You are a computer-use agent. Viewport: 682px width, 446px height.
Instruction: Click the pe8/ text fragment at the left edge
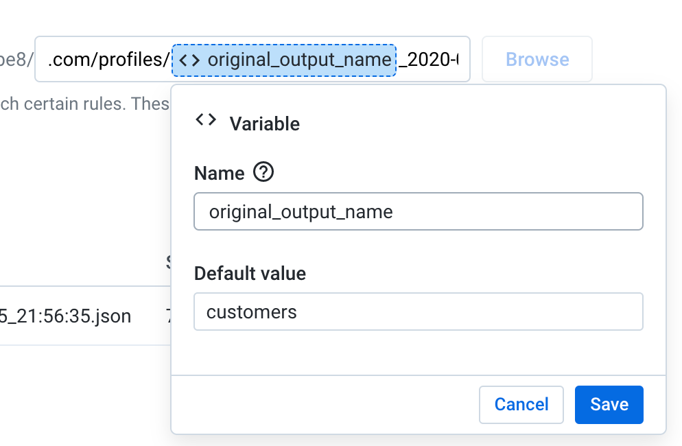point(14,60)
